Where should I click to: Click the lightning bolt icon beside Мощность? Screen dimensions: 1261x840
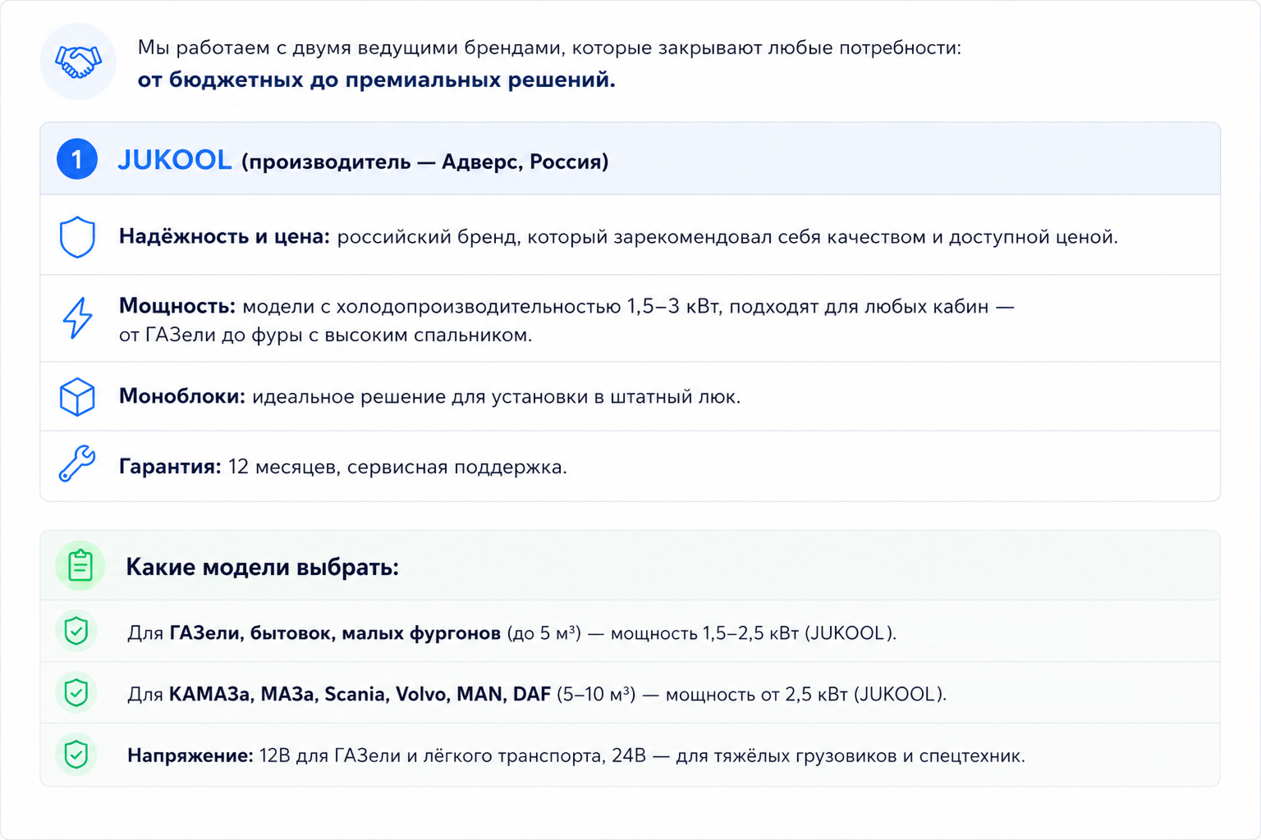point(77,318)
